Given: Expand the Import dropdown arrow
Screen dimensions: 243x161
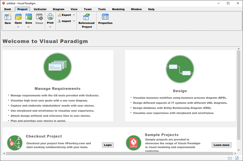Looking at the screenshot, I should click(x=74, y=21).
